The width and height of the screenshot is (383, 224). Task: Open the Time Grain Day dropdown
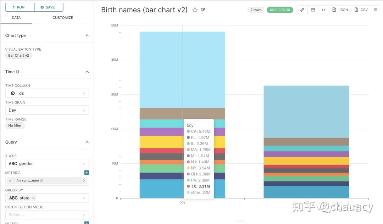(x=47, y=110)
